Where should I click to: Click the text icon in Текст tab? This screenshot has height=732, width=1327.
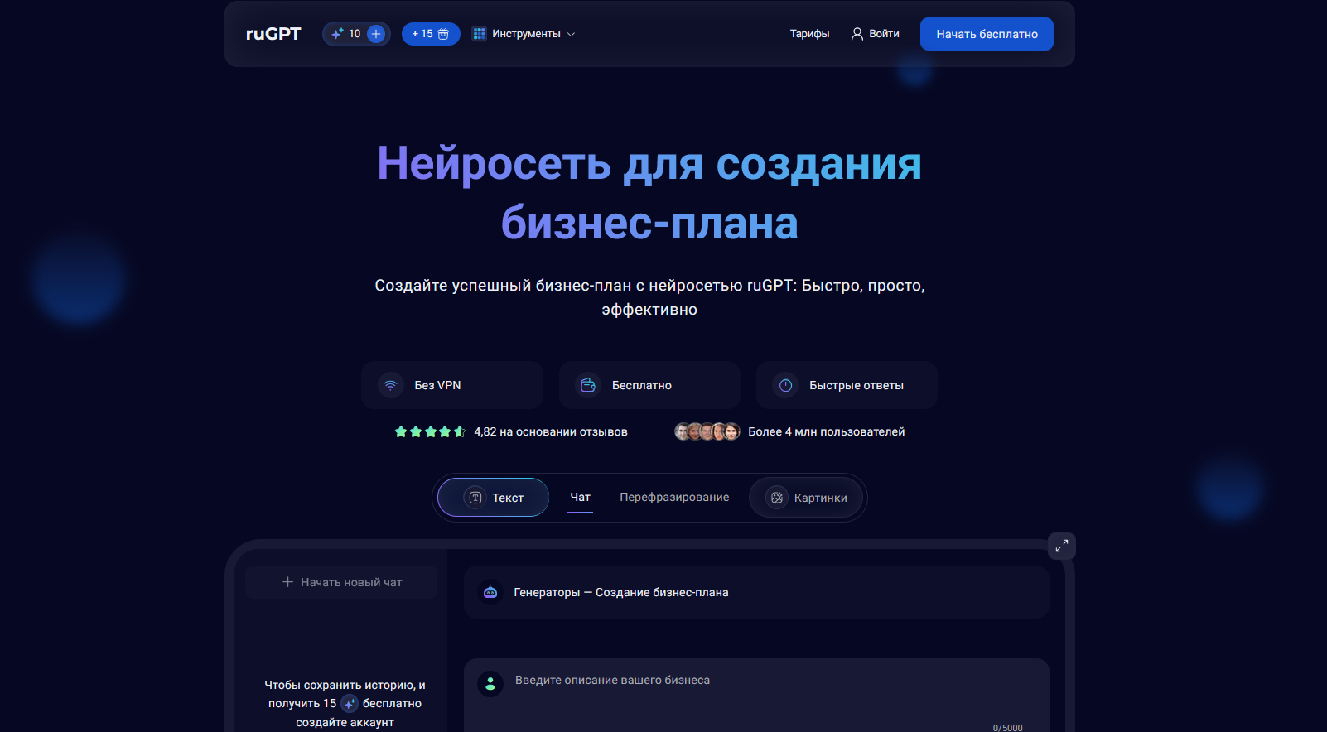tap(475, 498)
